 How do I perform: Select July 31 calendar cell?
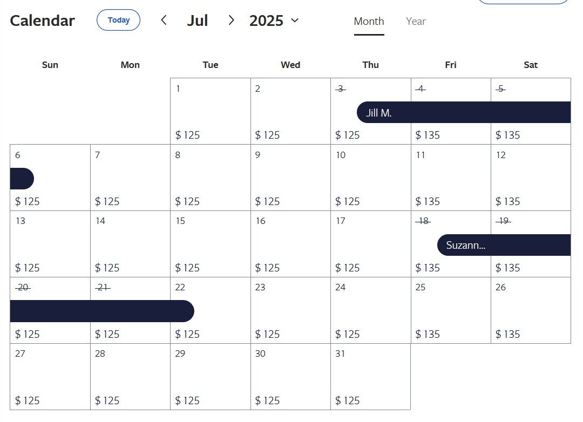pos(371,377)
